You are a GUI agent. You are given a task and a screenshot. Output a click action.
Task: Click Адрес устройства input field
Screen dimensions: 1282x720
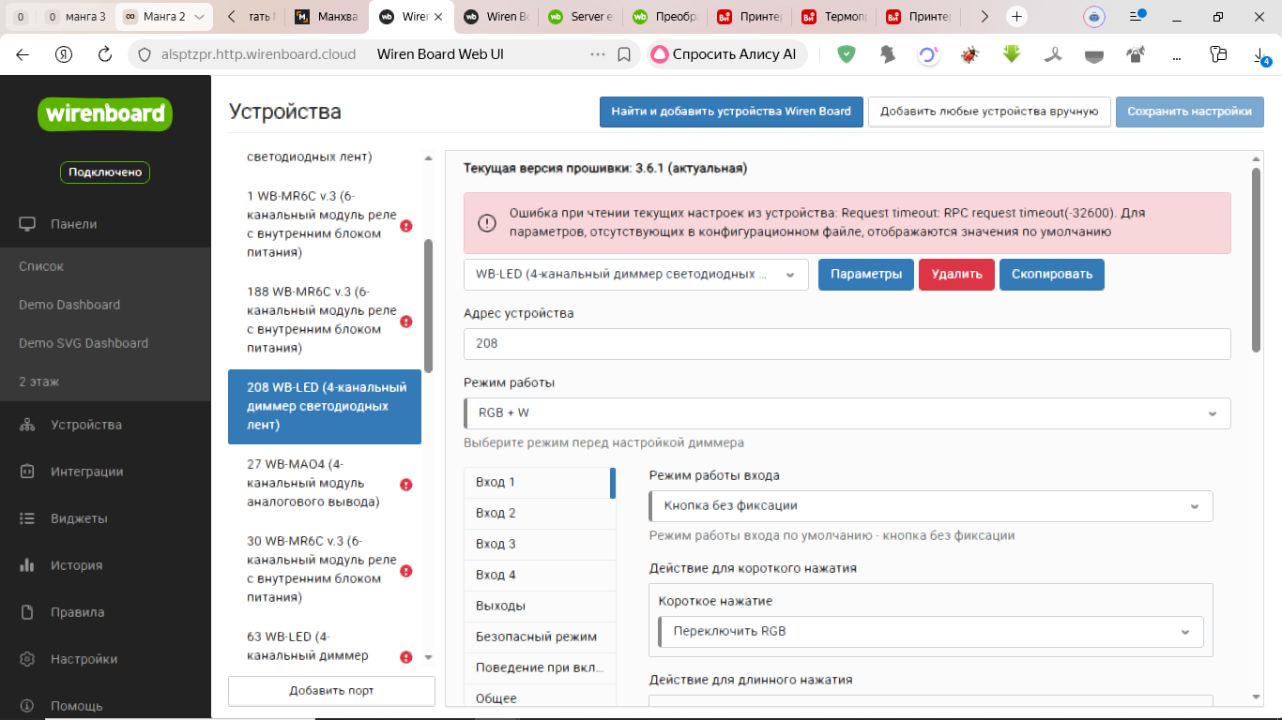click(847, 344)
